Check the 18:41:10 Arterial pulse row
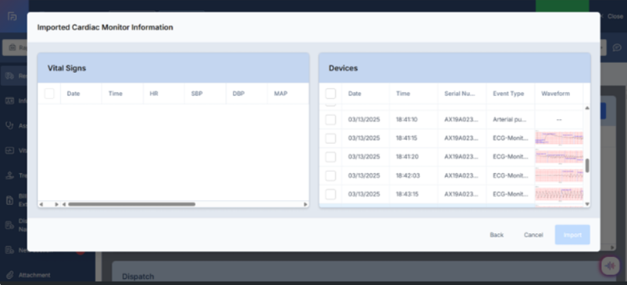The image size is (627, 285). tap(330, 119)
